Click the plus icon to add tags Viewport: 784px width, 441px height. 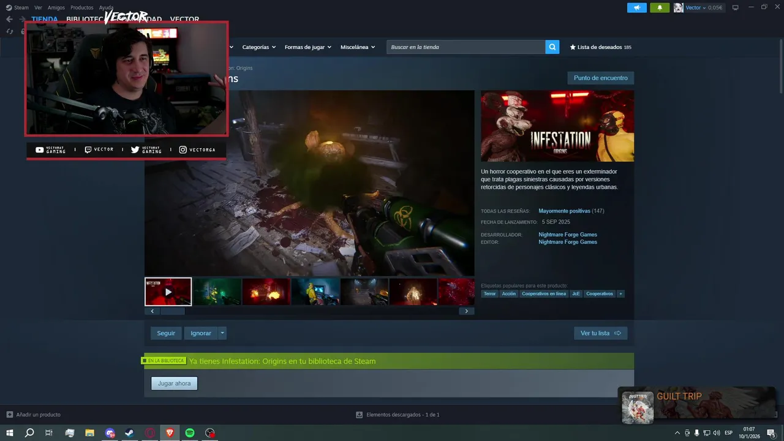pyautogui.click(x=620, y=294)
